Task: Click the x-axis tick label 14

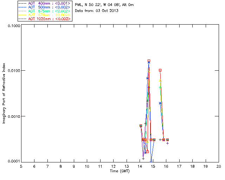Action: tap(140, 166)
